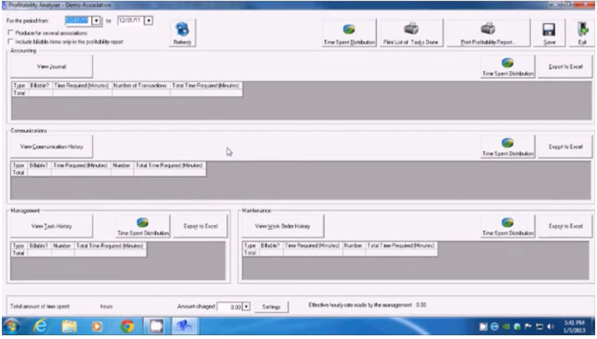Click Management table Total Time Required header
597x339 pixels.
pos(109,246)
